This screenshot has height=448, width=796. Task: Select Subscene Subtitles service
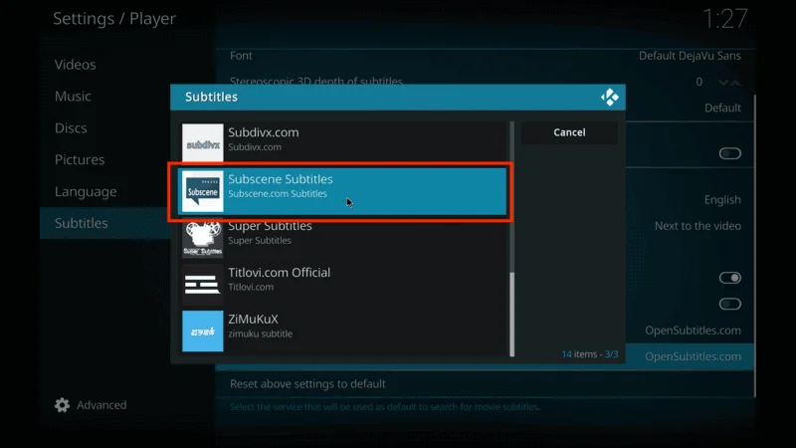coord(343,191)
